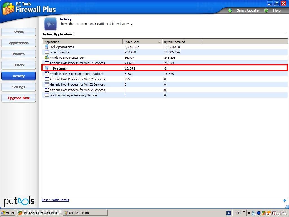Click the 1,073,057 bytes sent value

pos(132,47)
